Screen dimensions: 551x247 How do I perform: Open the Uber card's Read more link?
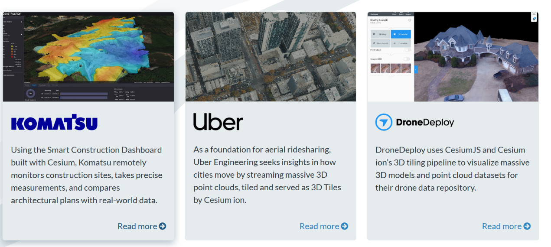323,226
